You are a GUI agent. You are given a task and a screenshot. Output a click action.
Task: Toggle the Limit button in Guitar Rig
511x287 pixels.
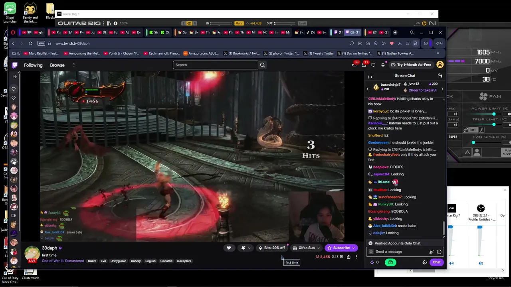pos(303,24)
